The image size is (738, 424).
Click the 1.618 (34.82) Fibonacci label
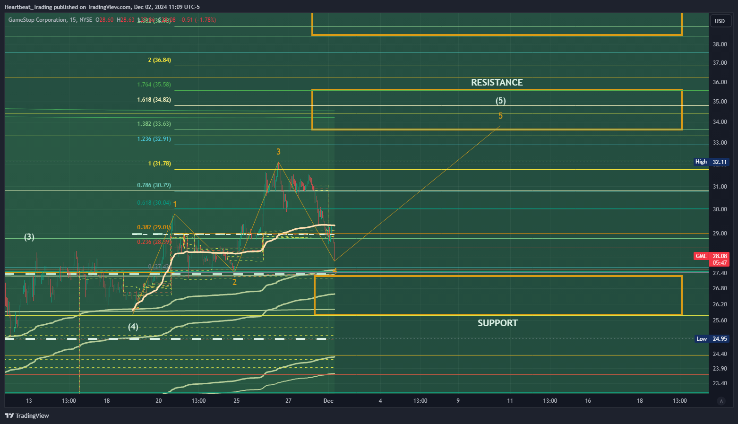coord(154,100)
